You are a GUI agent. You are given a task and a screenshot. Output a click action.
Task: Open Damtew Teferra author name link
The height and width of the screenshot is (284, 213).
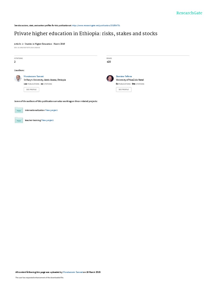[x=124, y=77]
